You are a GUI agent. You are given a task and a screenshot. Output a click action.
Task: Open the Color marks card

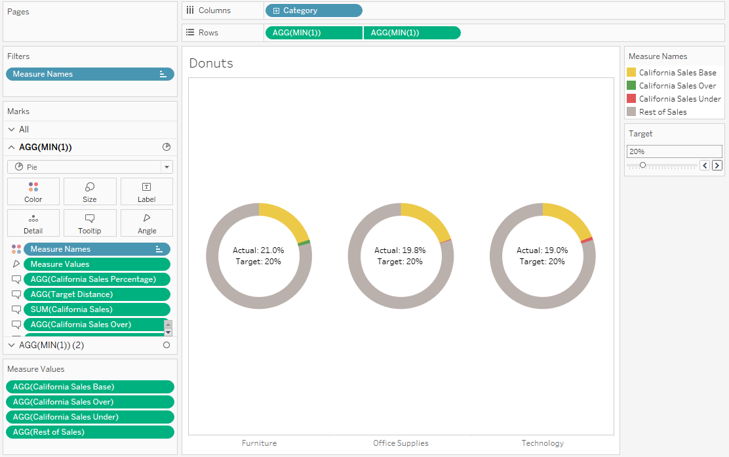[x=33, y=191]
